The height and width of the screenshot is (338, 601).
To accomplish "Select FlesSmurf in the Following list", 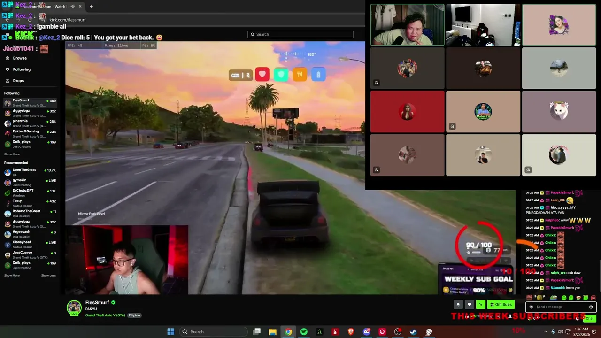I will tap(30, 102).
